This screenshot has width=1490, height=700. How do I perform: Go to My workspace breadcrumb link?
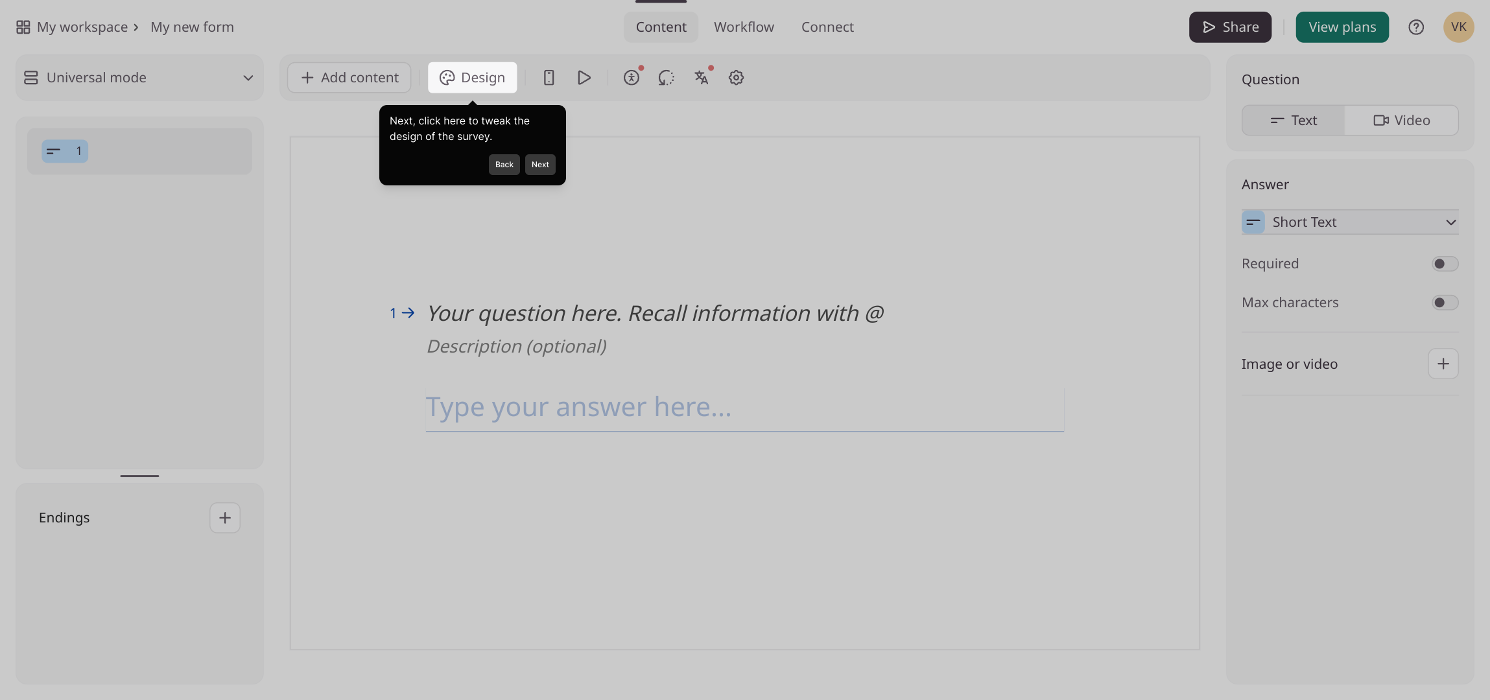[82, 27]
